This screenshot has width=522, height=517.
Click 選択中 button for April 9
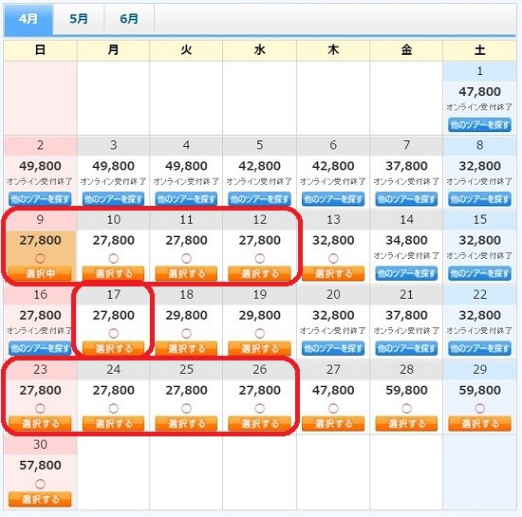point(40,273)
